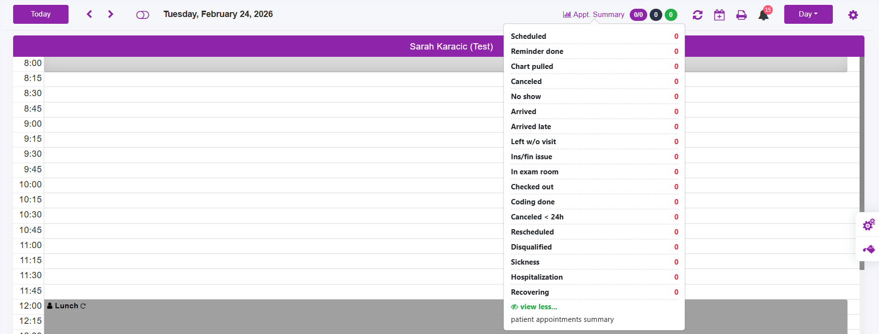Select the Chart pulled summary row

tap(594, 67)
